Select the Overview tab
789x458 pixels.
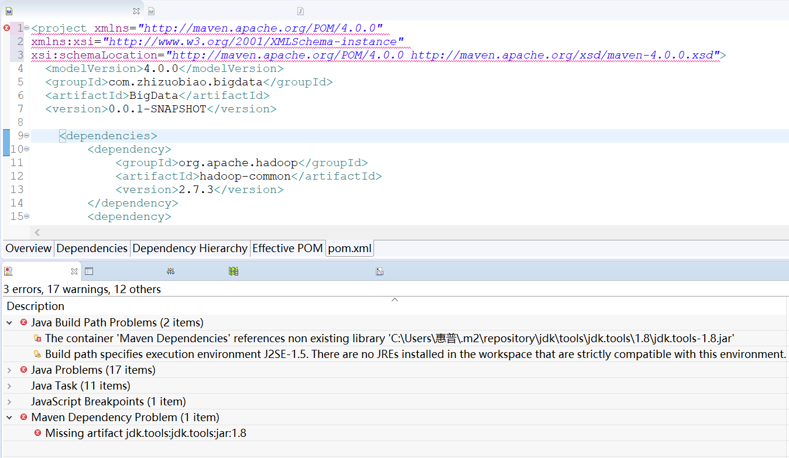coord(28,248)
